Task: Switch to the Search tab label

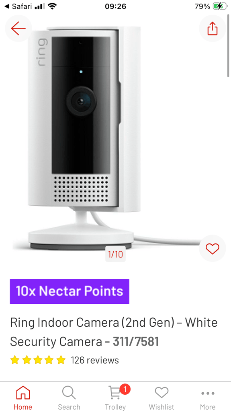Action: [69, 407]
